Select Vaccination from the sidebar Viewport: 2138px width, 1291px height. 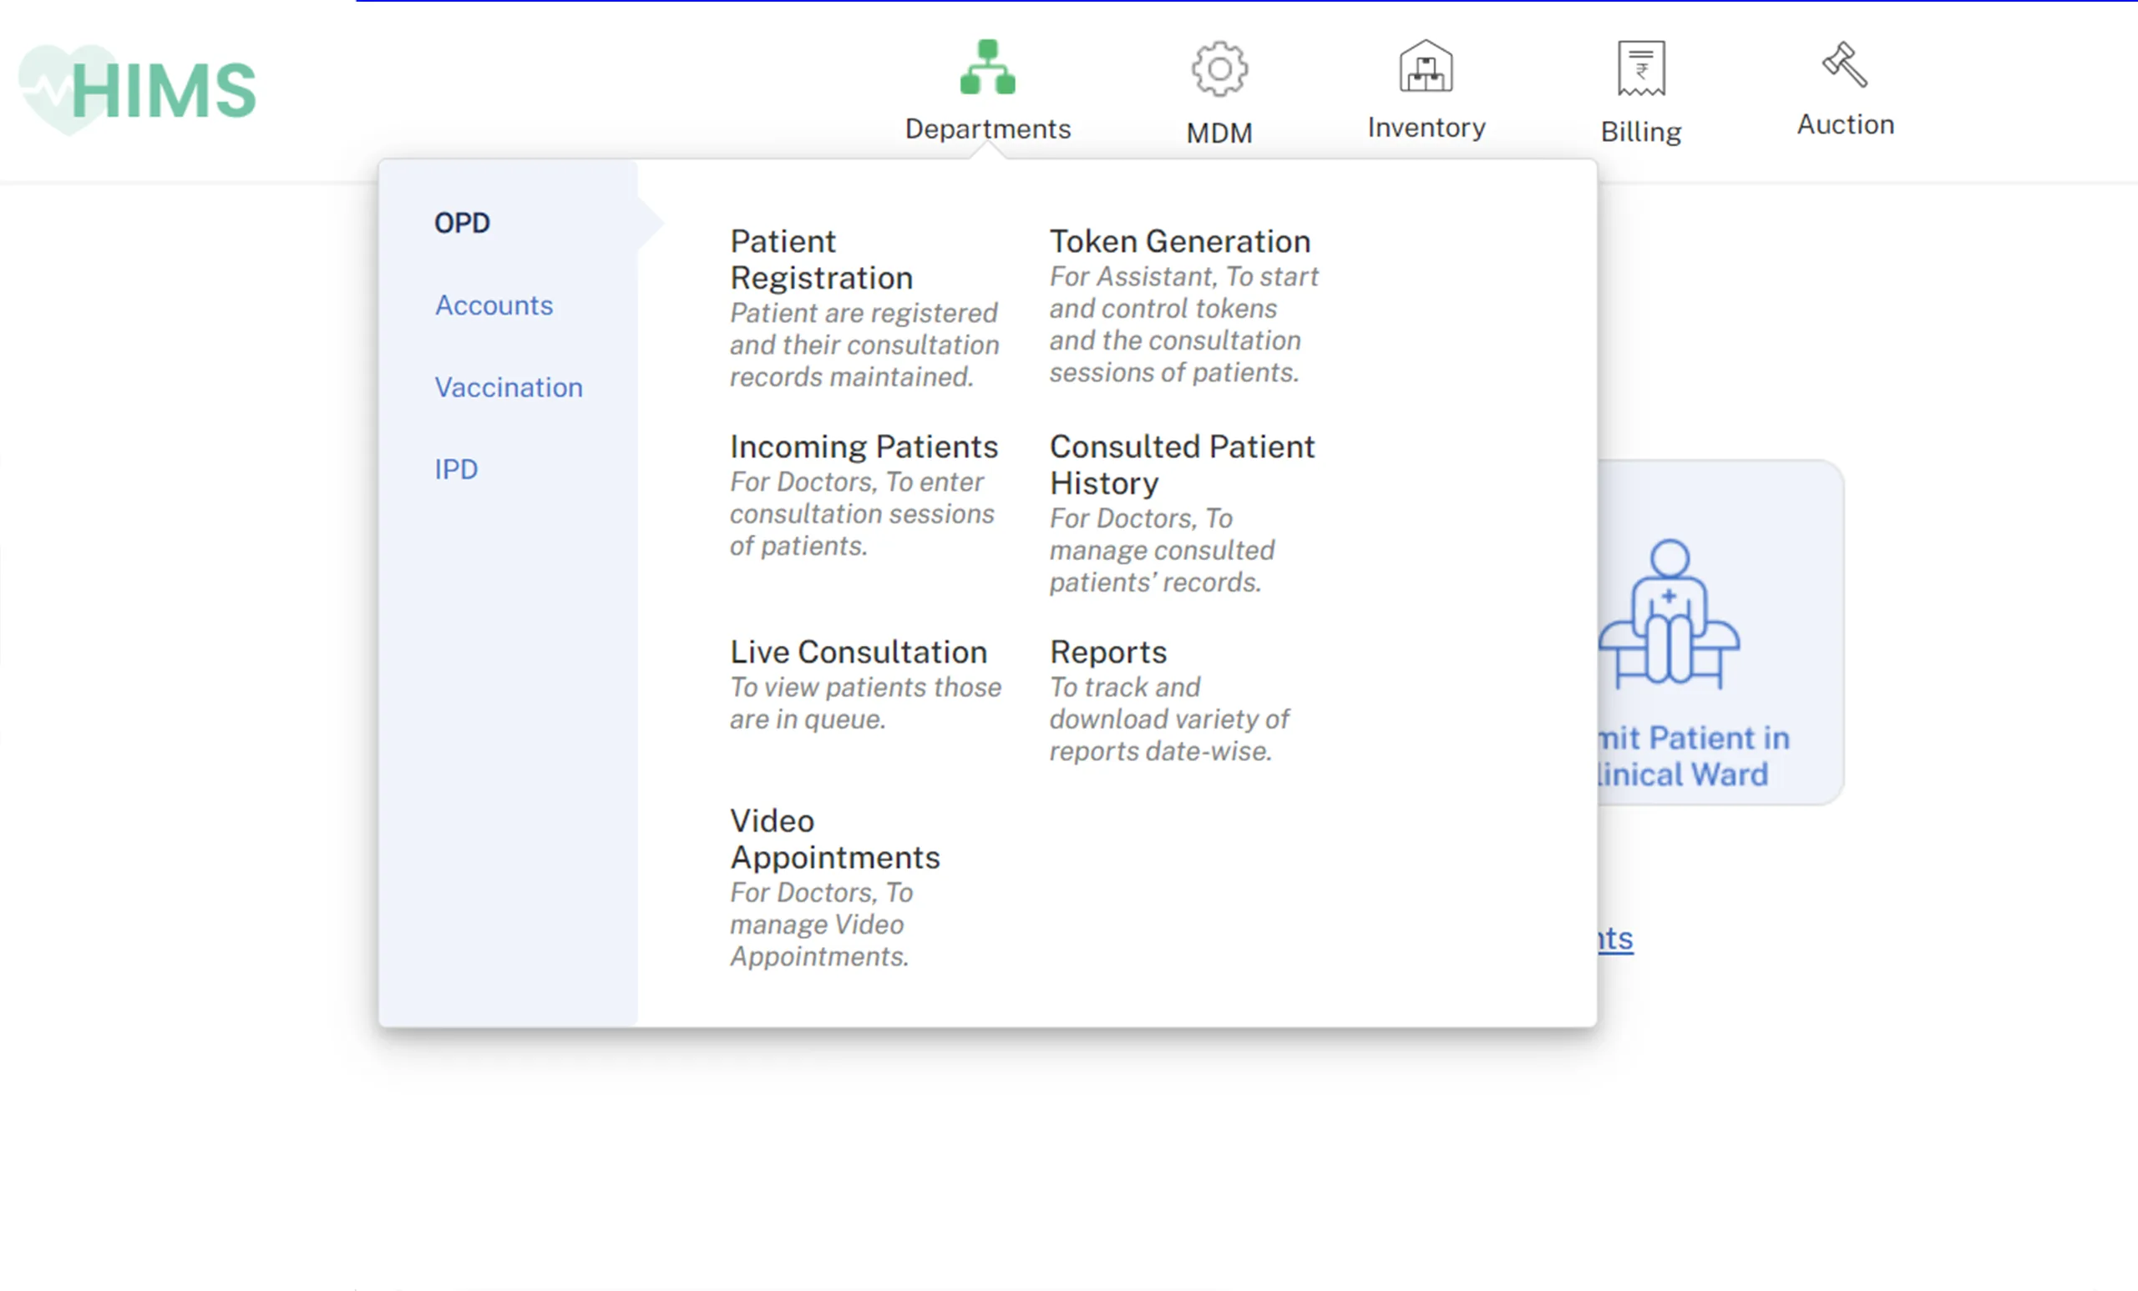509,386
